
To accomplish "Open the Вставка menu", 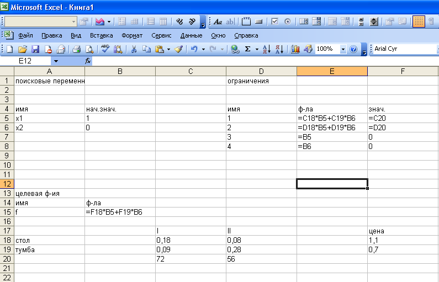I will (x=102, y=35).
